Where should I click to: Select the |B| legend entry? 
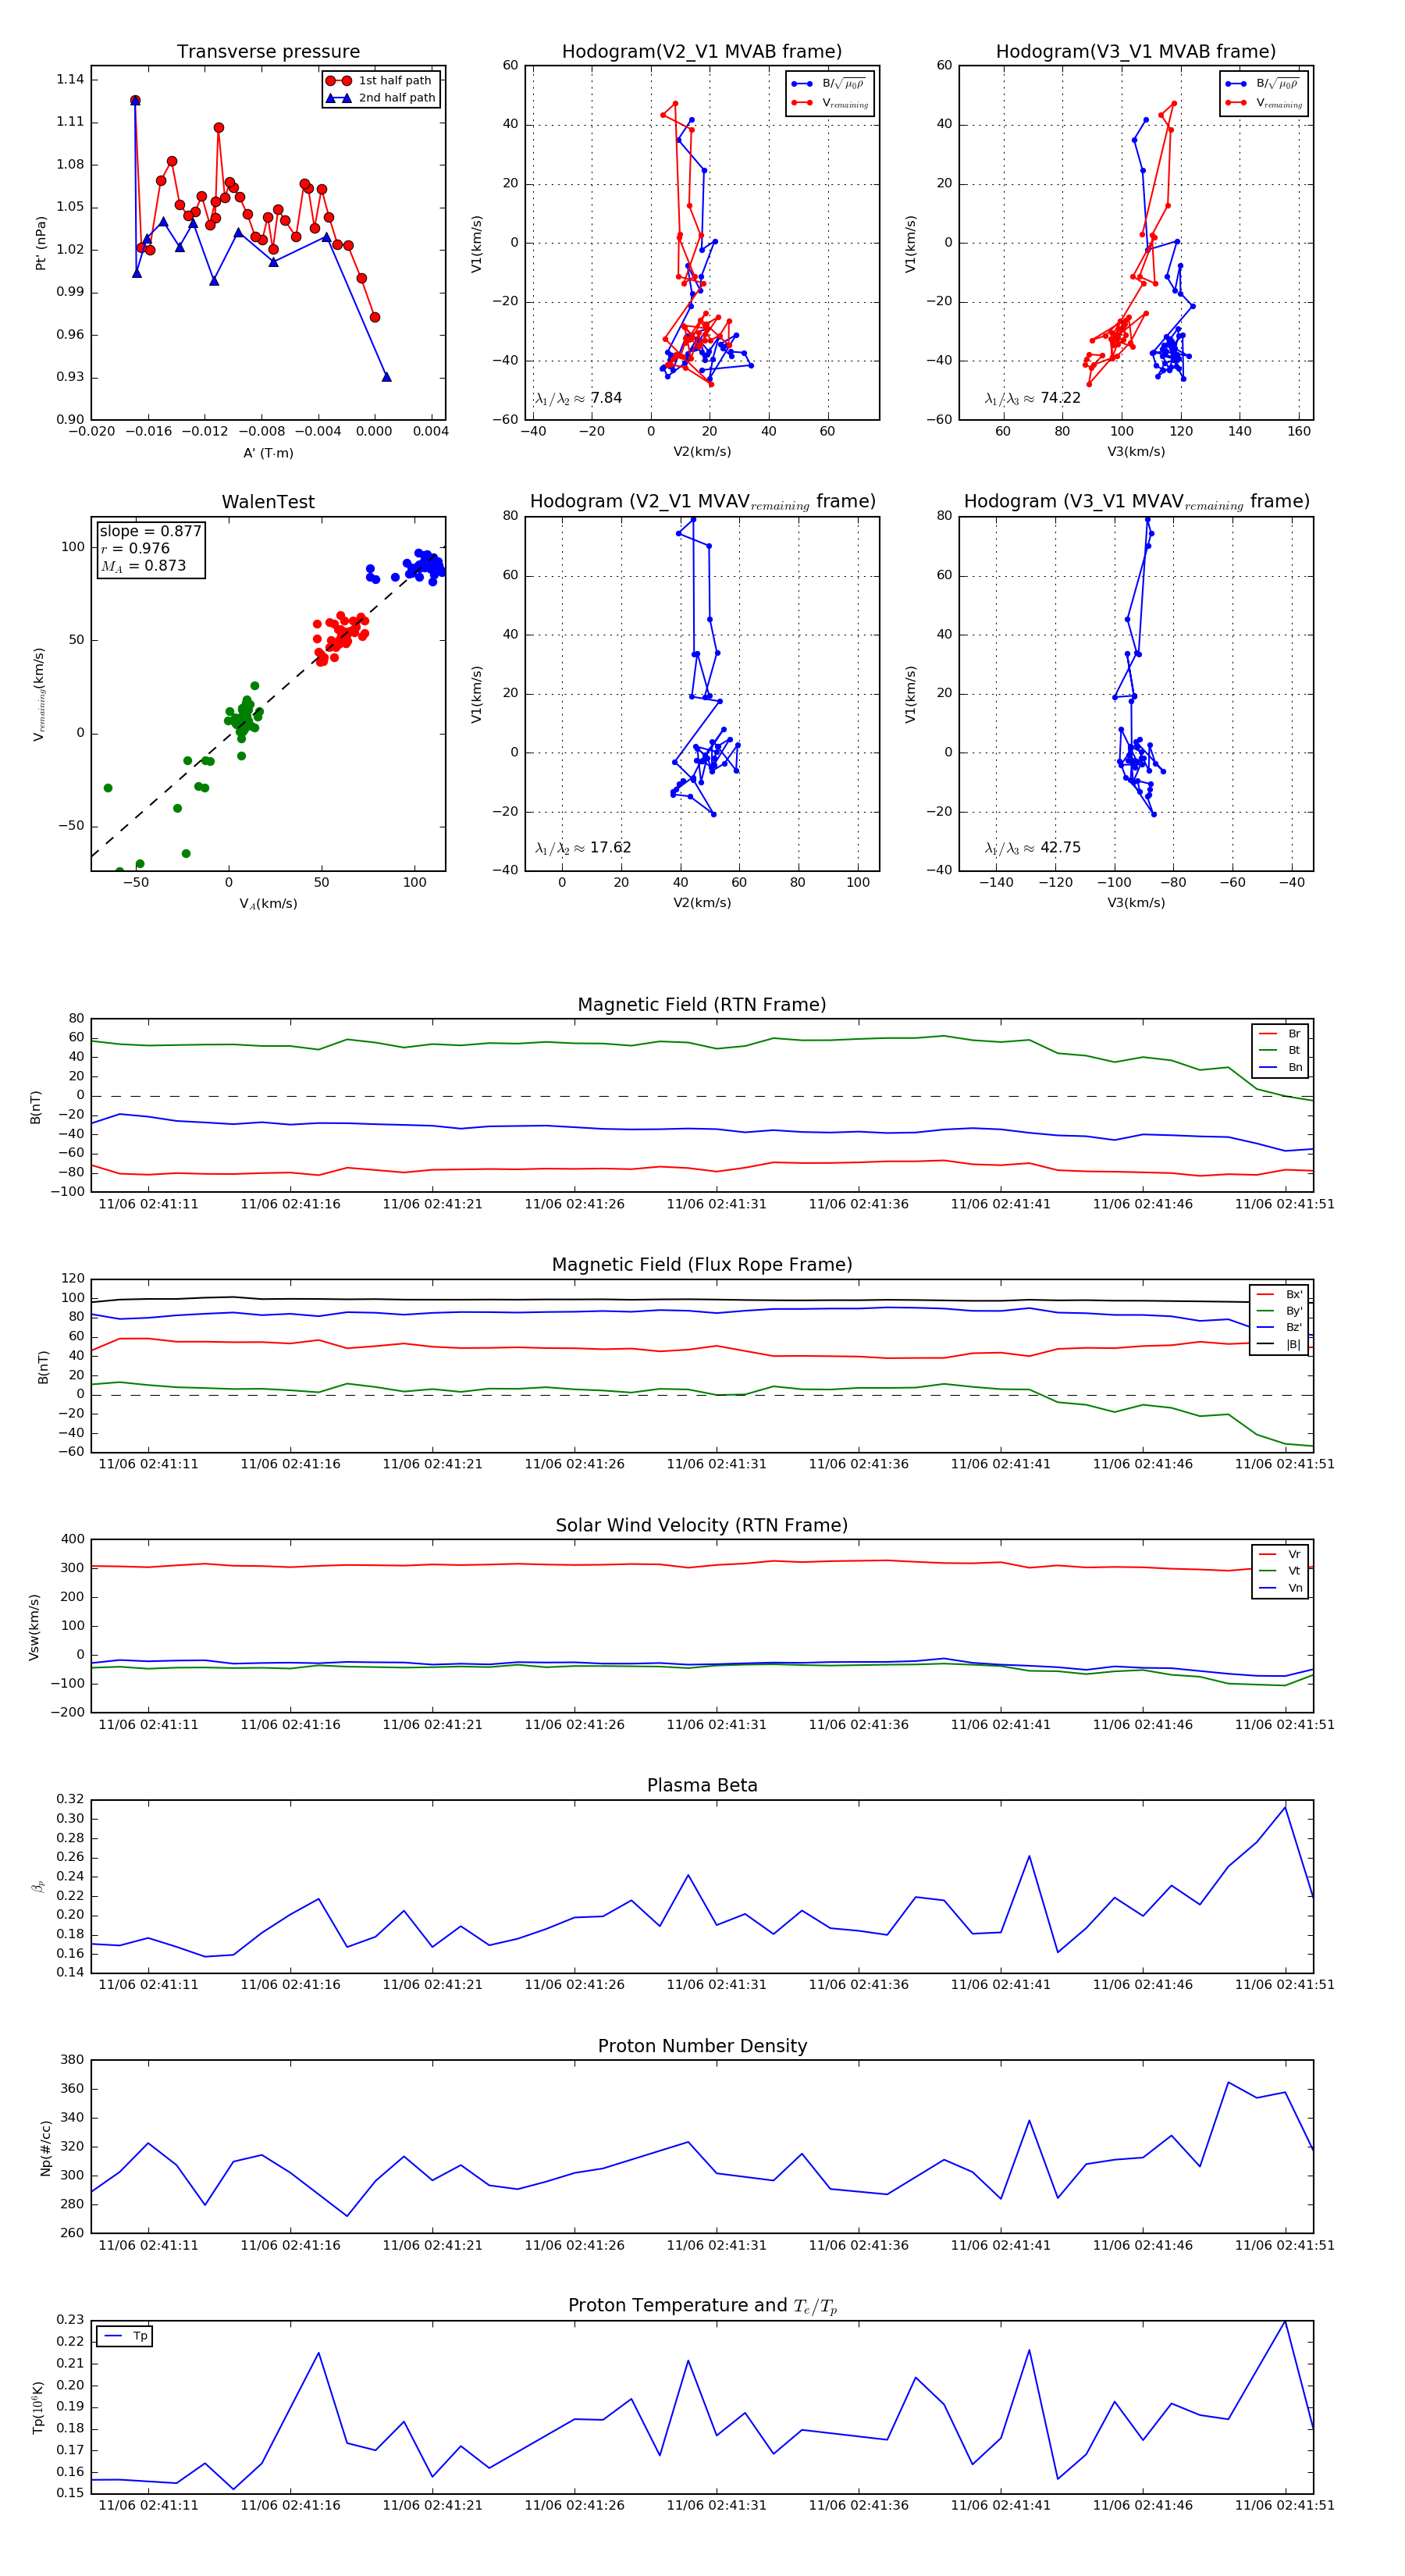[1279, 1344]
